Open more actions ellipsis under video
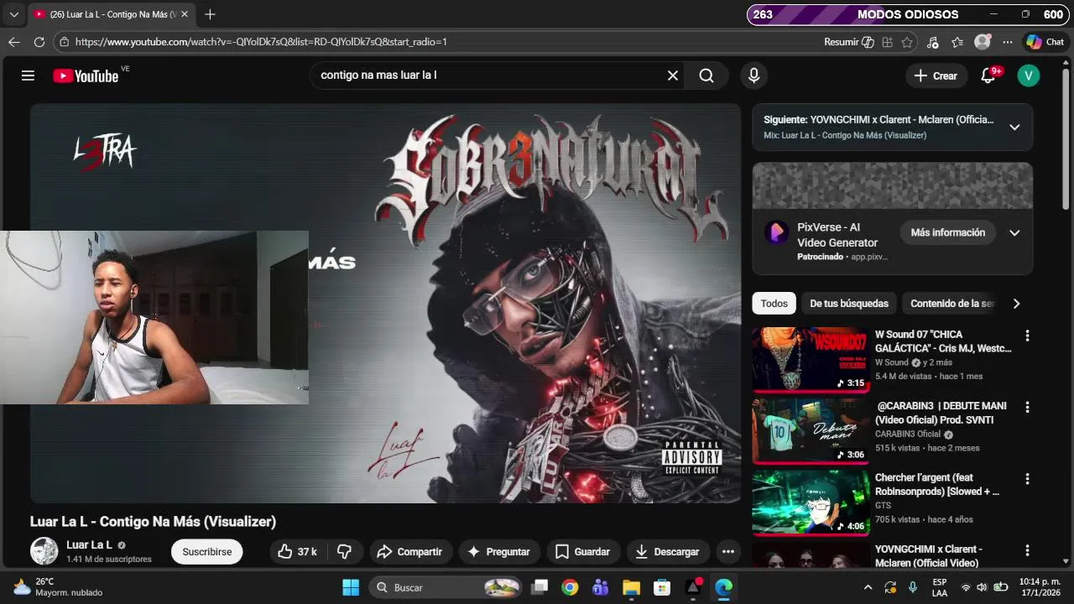The image size is (1074, 604). [728, 551]
